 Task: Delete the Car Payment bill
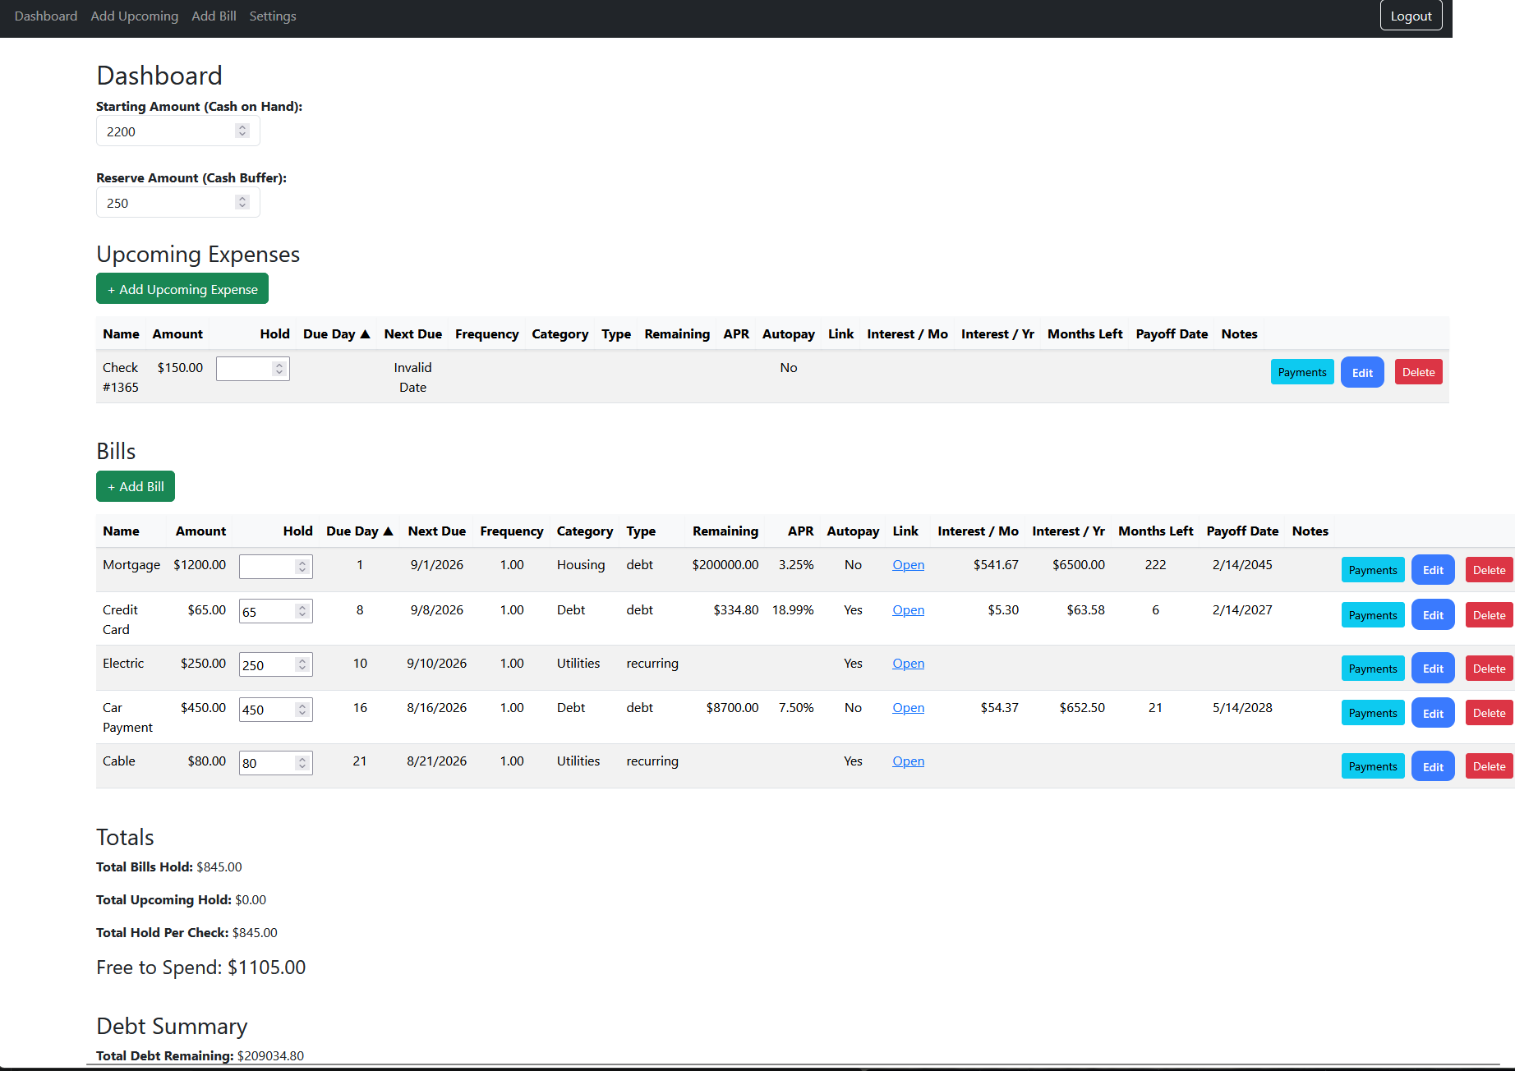pyautogui.click(x=1489, y=713)
